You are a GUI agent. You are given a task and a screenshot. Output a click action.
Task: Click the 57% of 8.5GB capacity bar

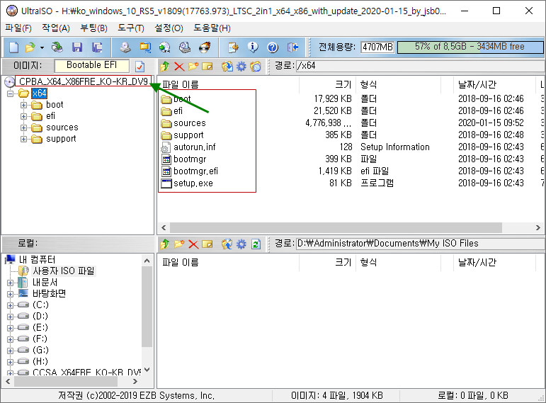pyautogui.click(x=470, y=47)
